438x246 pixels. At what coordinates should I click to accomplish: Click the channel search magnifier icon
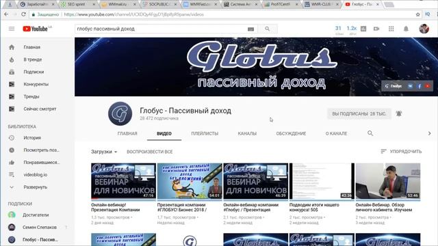click(370, 133)
